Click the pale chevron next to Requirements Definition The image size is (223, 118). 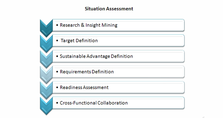coord(46,75)
